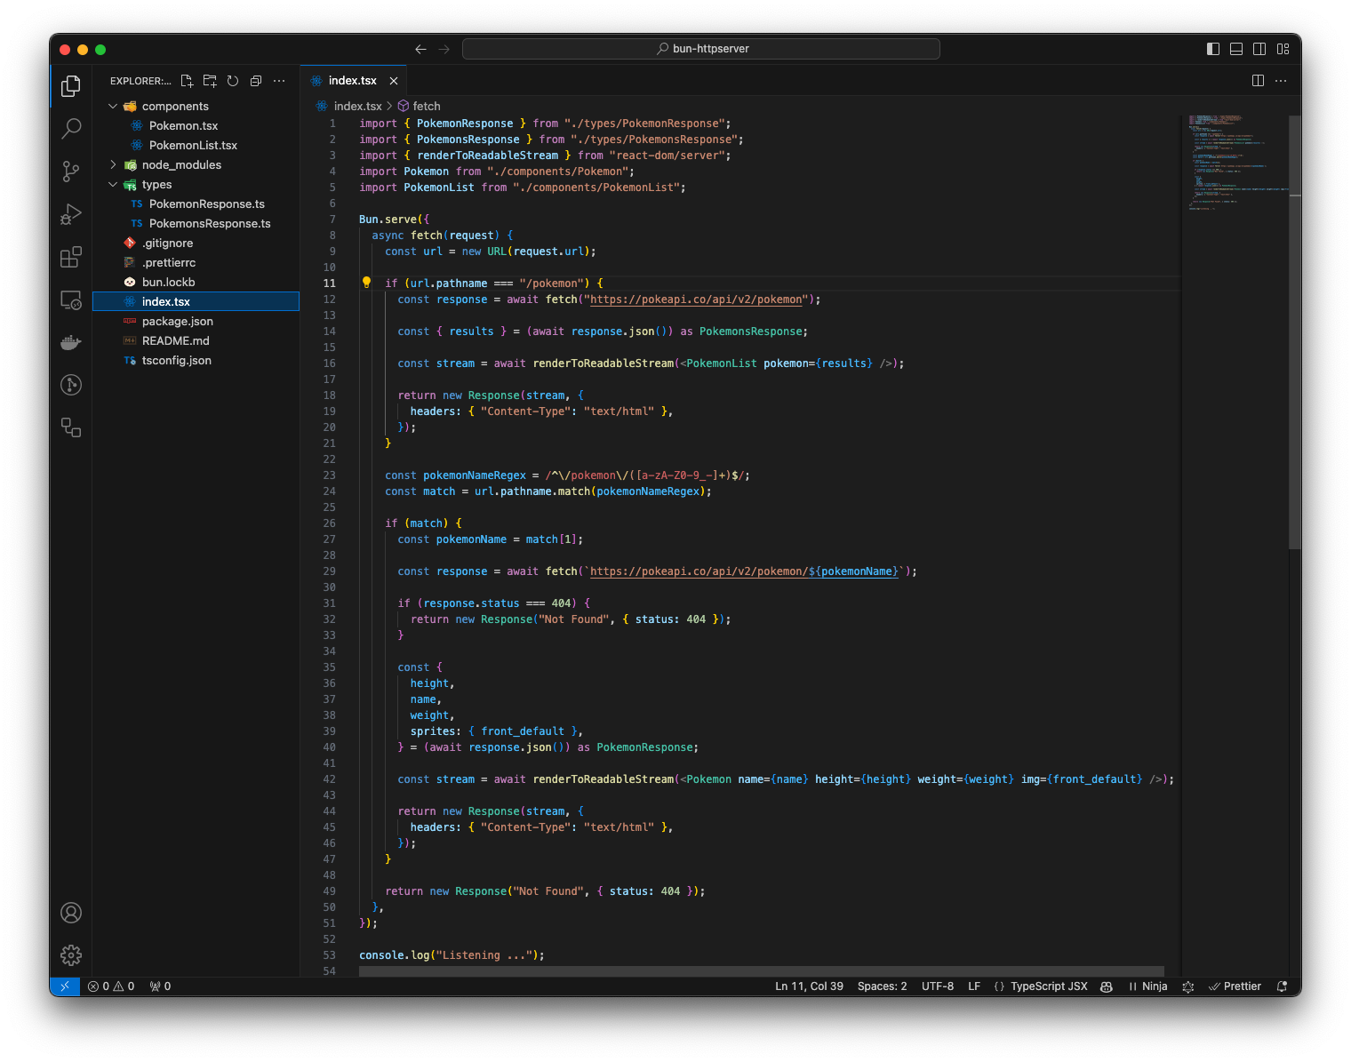
Task: Open Run and Debug view
Action: point(71,214)
